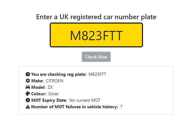Image resolution: width=193 pixels, height=137 pixels.
Task: Click the question mark icon beside reg plate
Action: 28,74
